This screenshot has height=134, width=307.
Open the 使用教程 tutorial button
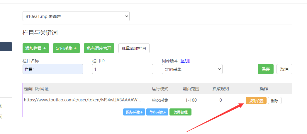click(180, 112)
